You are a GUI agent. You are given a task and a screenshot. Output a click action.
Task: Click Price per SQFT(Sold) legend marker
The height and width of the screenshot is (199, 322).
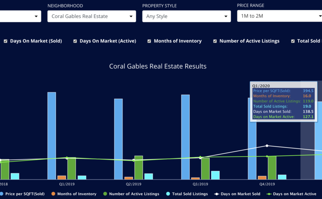coord(2,194)
